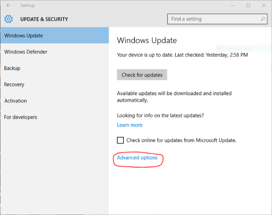Image resolution: width=272 pixels, height=215 pixels.
Task: Open Windows Defender section
Action: click(x=54, y=52)
